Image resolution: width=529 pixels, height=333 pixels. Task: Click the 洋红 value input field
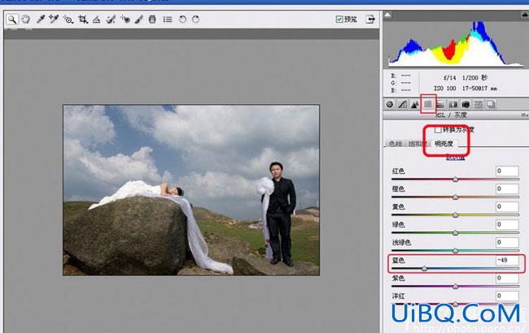tap(507, 296)
